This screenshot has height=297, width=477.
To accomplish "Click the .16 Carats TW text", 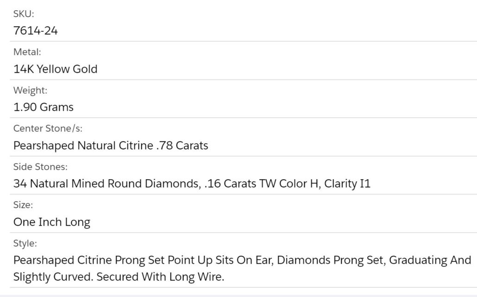I will [236, 183].
